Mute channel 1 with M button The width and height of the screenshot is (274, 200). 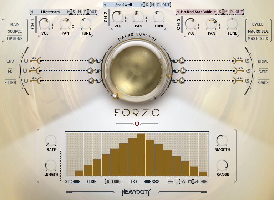tap(80, 12)
